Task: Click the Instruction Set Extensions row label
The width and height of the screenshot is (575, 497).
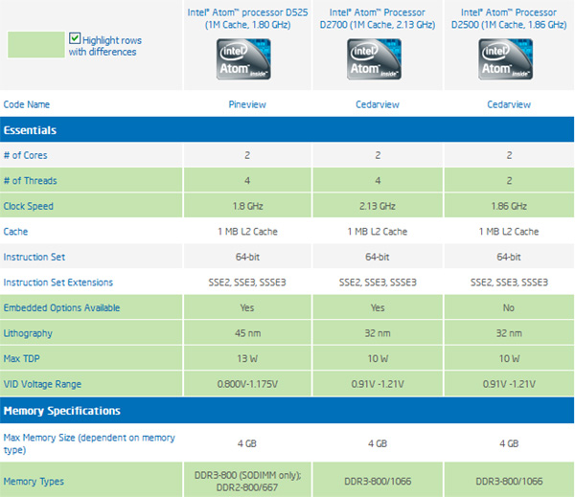Action: pyautogui.click(x=57, y=282)
